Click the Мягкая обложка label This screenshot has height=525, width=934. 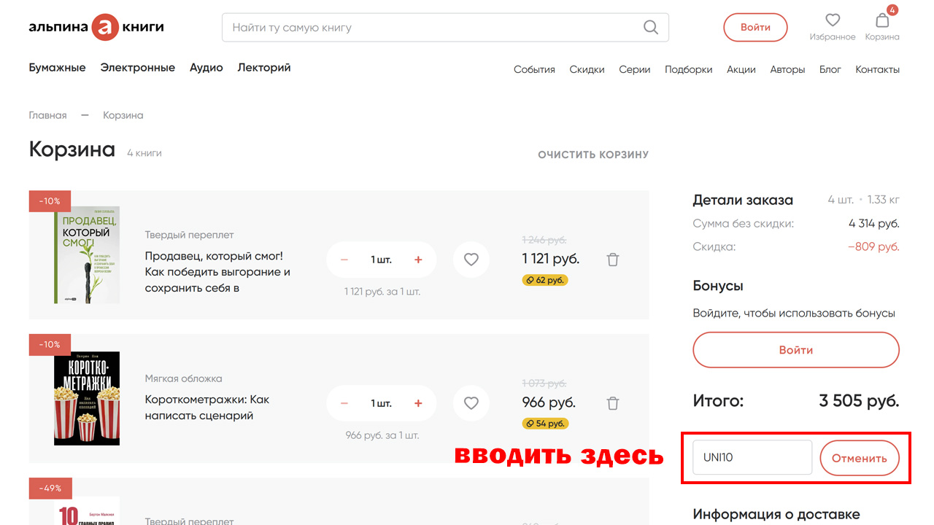[x=184, y=378]
